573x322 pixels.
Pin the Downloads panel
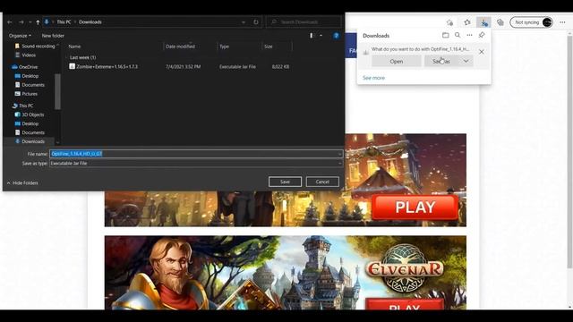[x=482, y=36]
